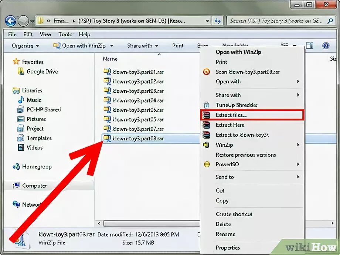Click the Name column header

coord(110,59)
